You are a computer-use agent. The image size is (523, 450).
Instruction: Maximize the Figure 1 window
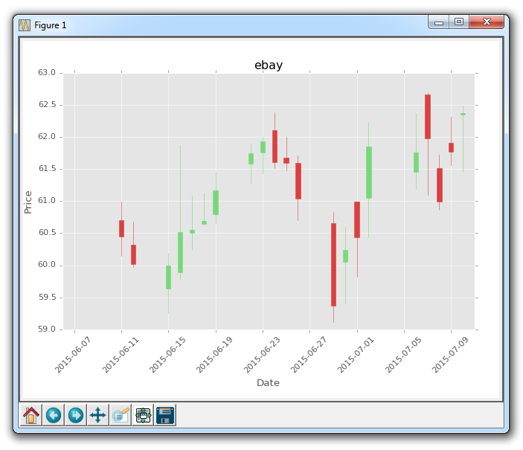point(459,22)
